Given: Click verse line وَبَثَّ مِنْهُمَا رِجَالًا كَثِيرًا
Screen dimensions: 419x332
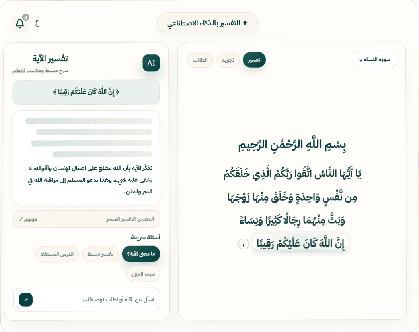Looking at the screenshot, I should pyautogui.click(x=292, y=220).
